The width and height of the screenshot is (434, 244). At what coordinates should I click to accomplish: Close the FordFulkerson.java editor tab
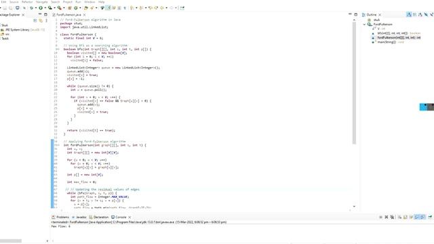pyautogui.click(x=84, y=15)
